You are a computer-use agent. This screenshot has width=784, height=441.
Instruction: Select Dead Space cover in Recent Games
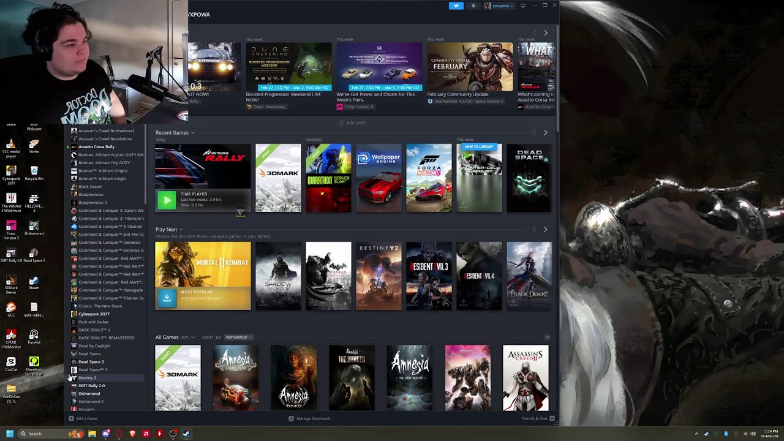529,178
